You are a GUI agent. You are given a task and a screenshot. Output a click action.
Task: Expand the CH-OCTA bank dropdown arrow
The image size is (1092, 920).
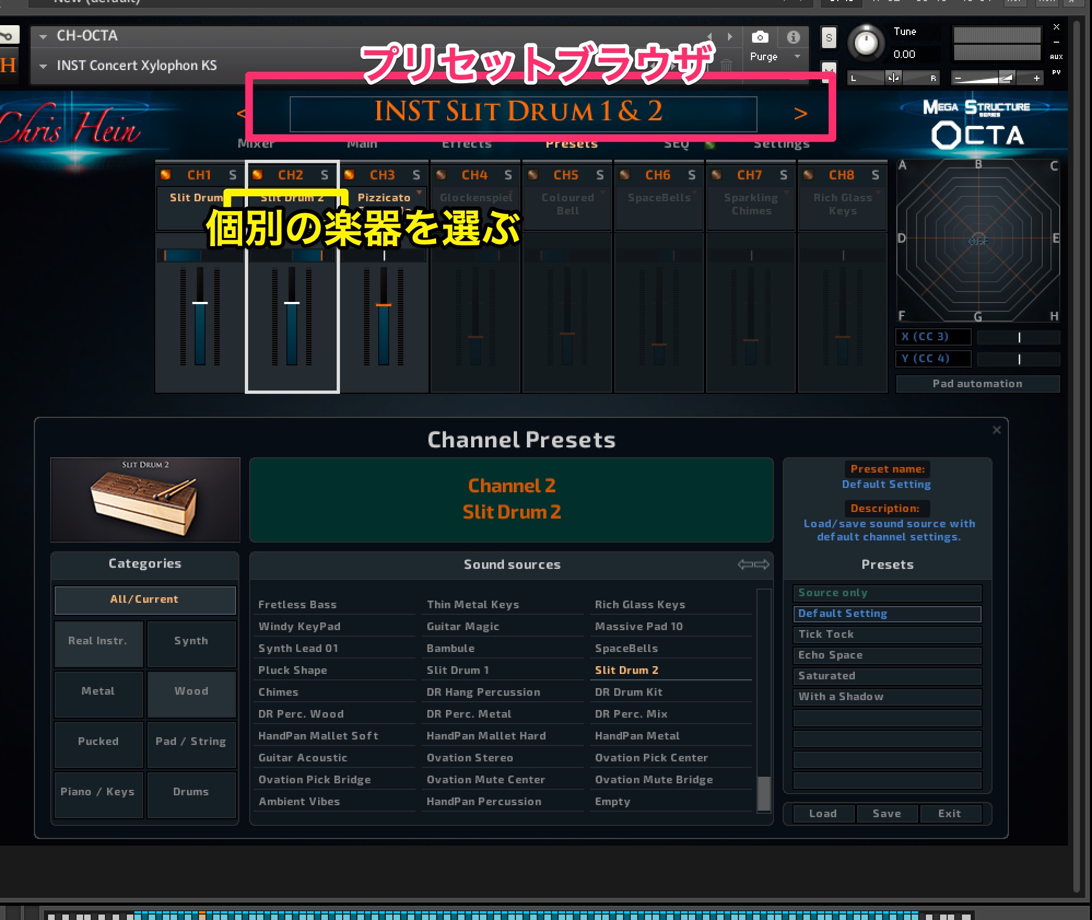43,37
